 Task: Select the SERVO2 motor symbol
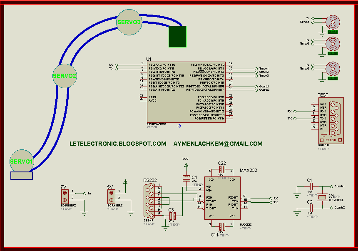tap(64, 76)
